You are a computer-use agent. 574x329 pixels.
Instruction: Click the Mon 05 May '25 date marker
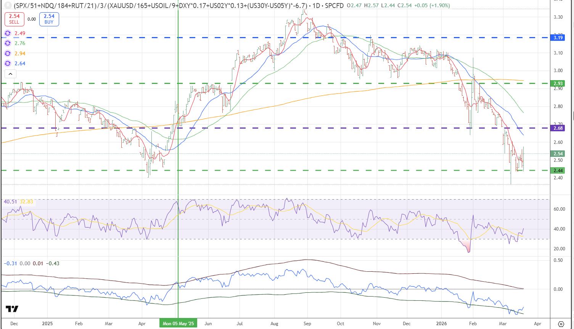coord(178,323)
